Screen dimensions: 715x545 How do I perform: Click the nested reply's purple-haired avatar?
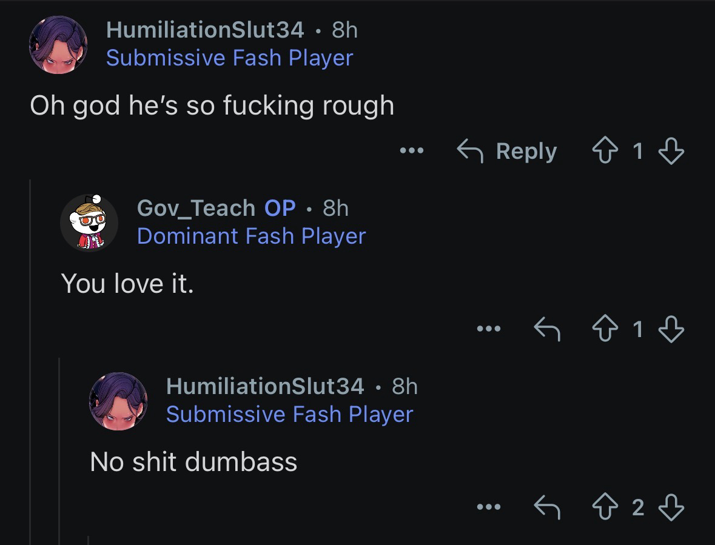click(x=118, y=401)
